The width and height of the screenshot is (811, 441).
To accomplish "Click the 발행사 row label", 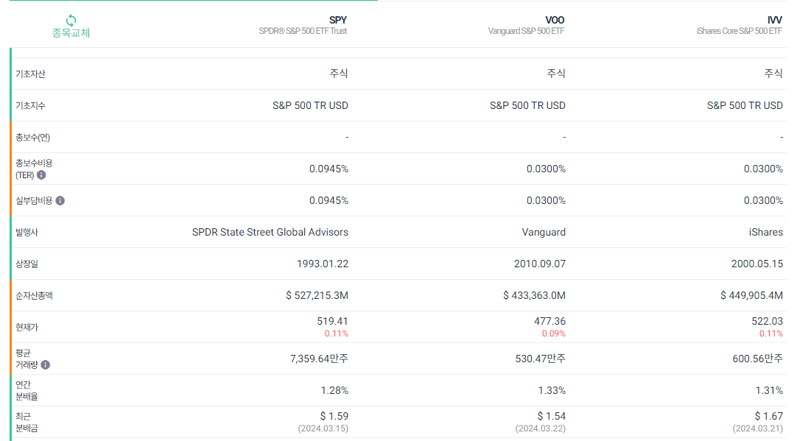I will 27,233.
